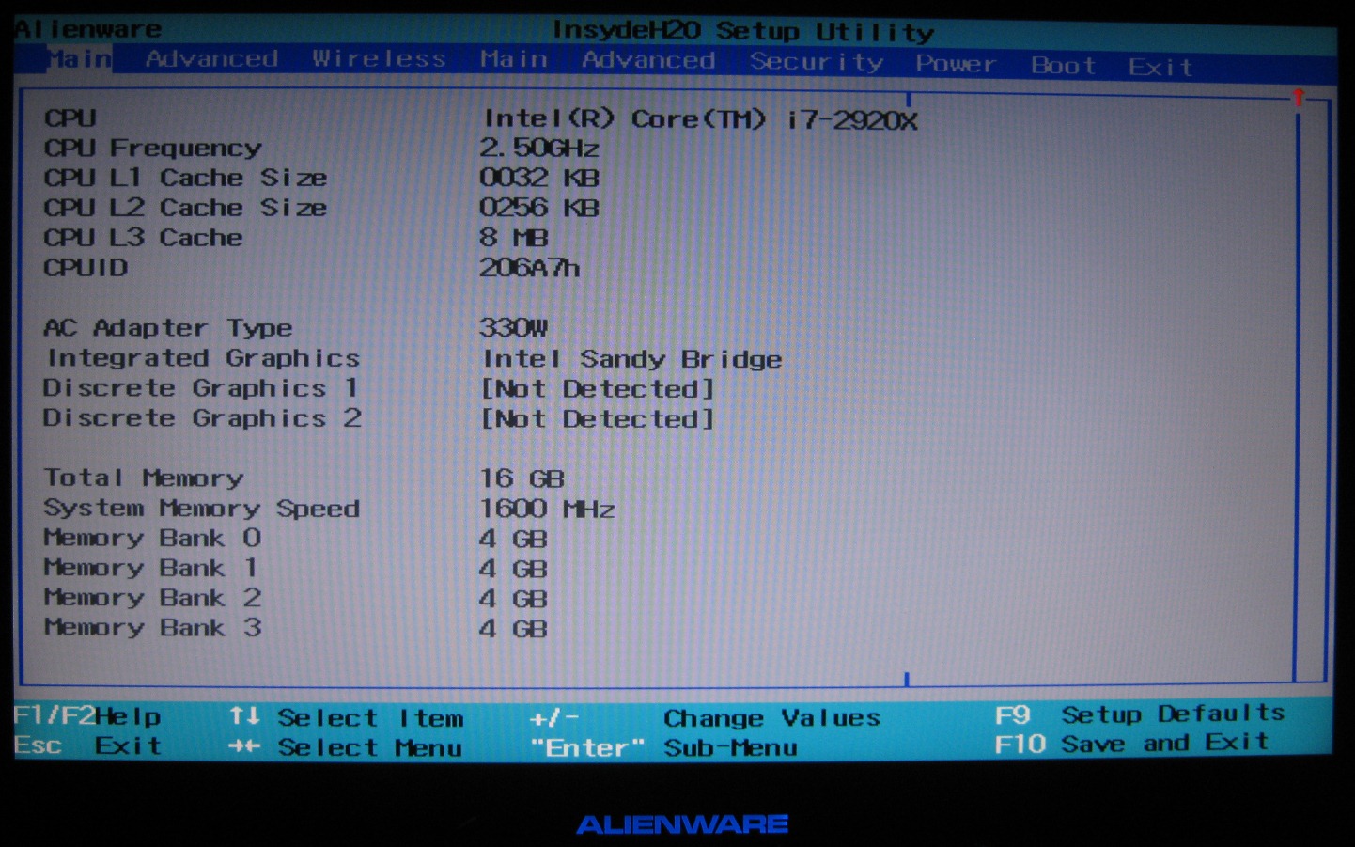The width and height of the screenshot is (1355, 847).
Task: Click the Alienware text in header
Action: click(x=88, y=29)
